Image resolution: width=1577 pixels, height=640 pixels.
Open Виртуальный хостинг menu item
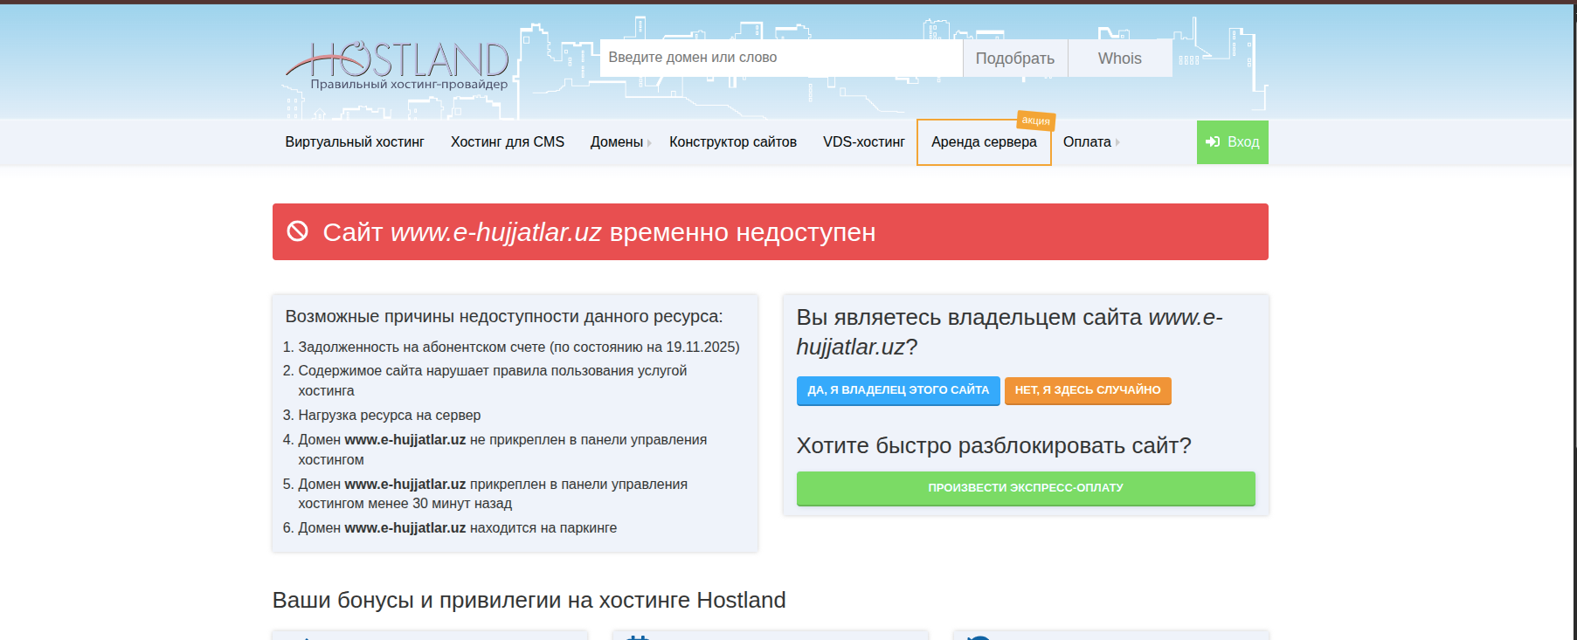pos(354,142)
